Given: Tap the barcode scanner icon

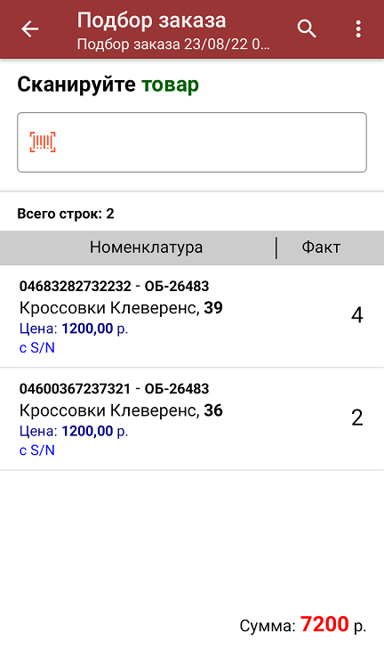Looking at the screenshot, I should (43, 142).
